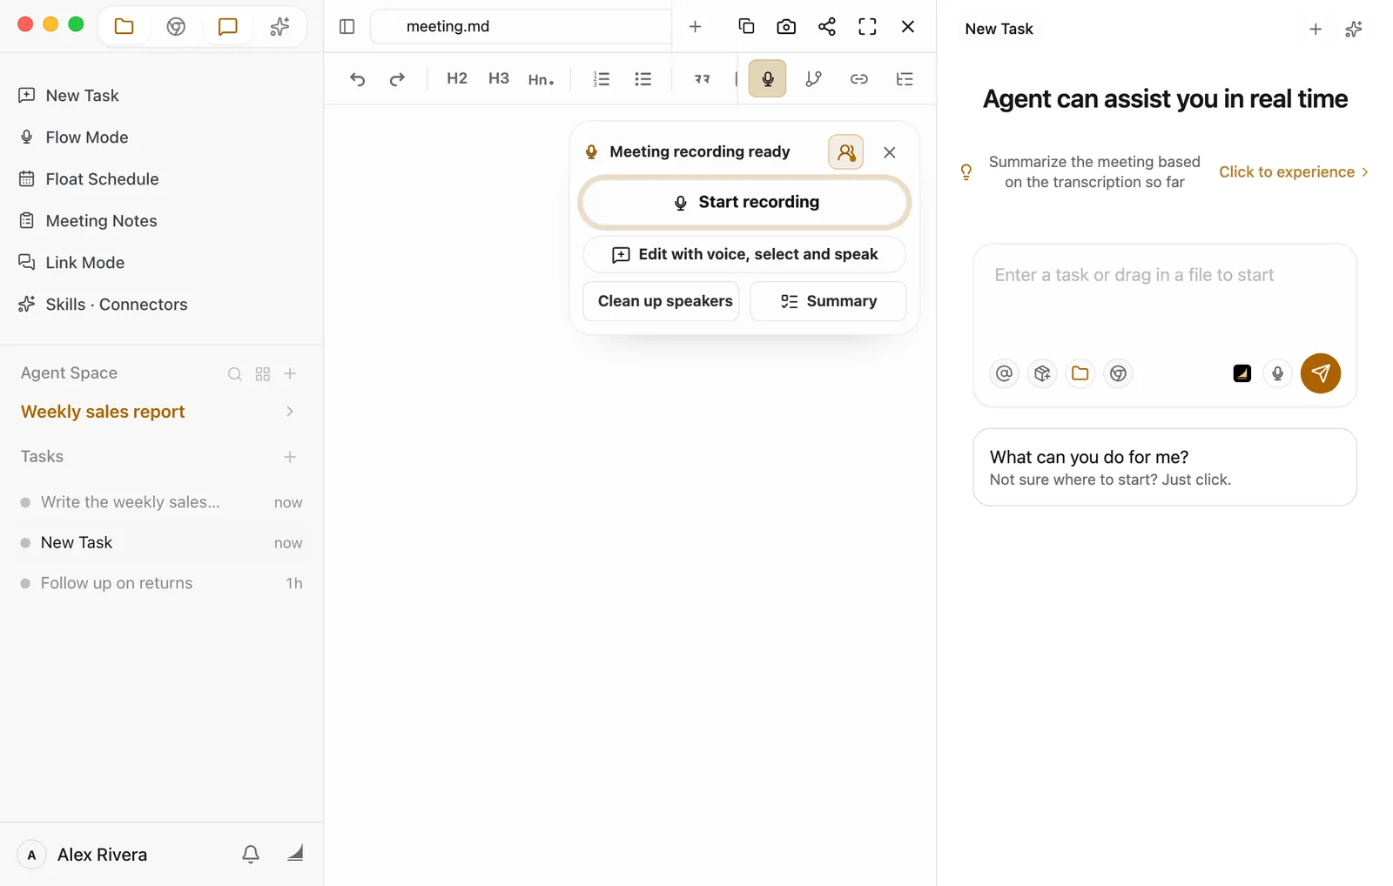This screenshot has height=886, width=1393.
Task: Open notifications bell
Action: click(251, 855)
